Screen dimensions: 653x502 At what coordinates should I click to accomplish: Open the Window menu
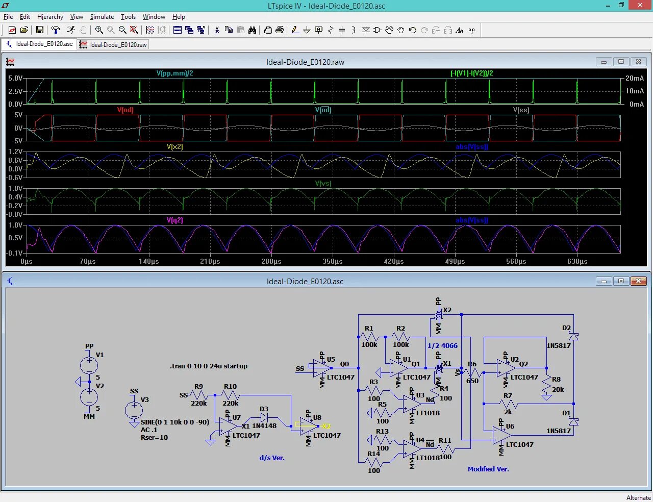pos(154,17)
